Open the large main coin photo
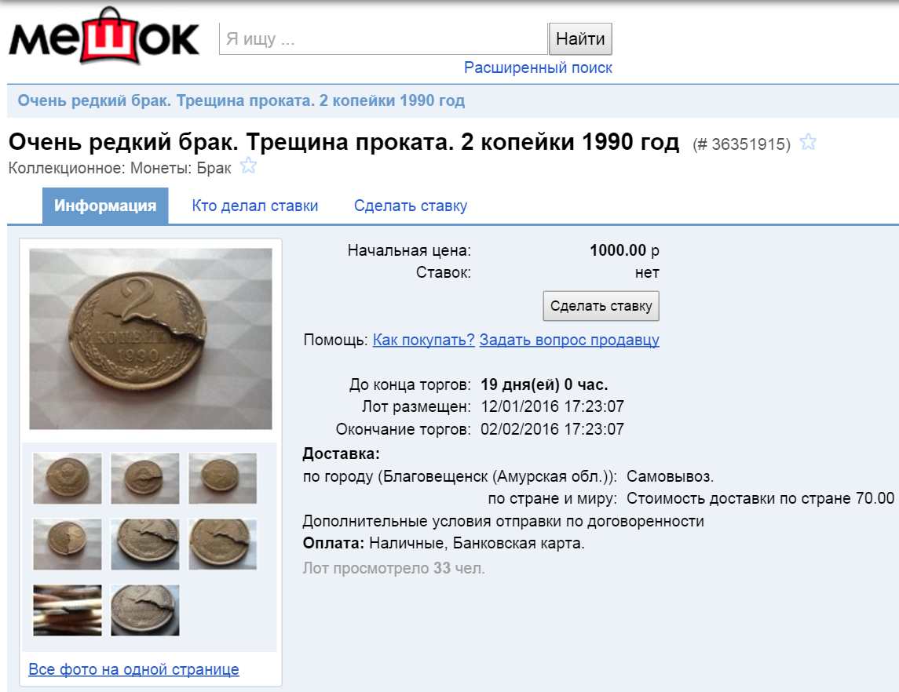 click(151, 339)
